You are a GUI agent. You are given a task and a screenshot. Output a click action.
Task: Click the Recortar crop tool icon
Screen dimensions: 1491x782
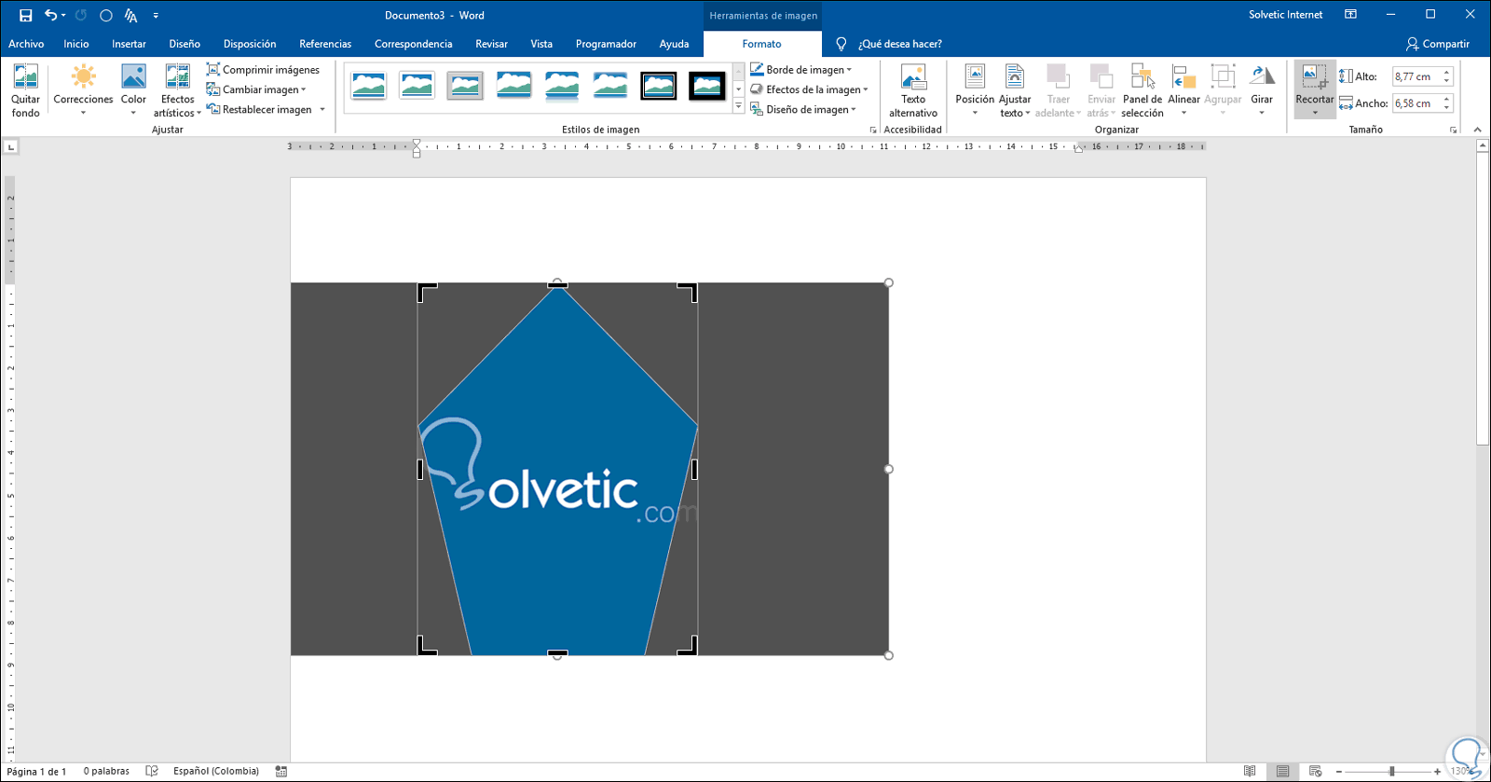(x=1314, y=77)
